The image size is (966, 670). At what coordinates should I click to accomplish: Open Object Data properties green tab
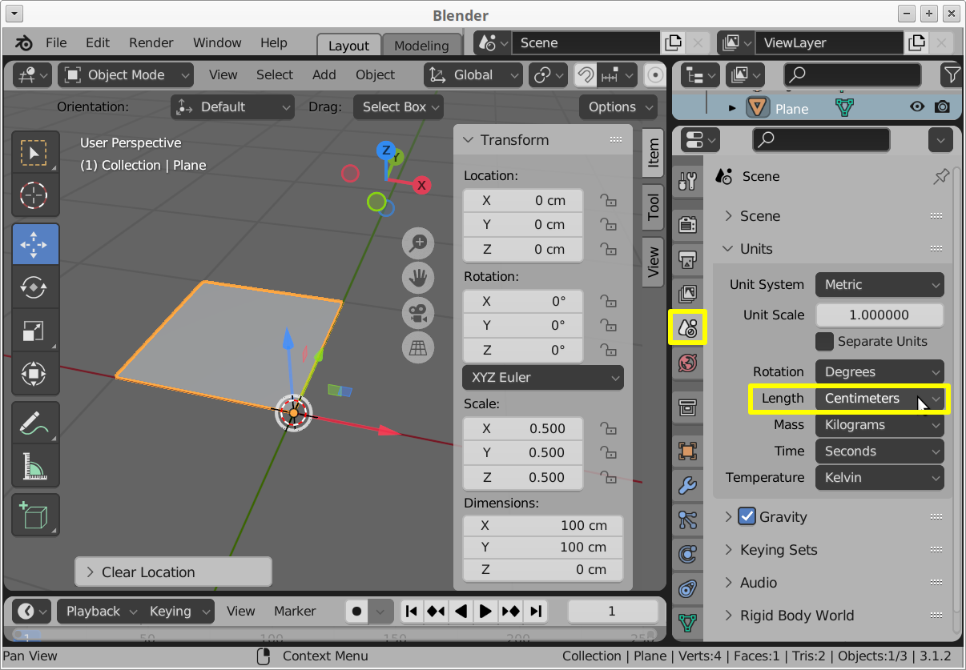687,623
